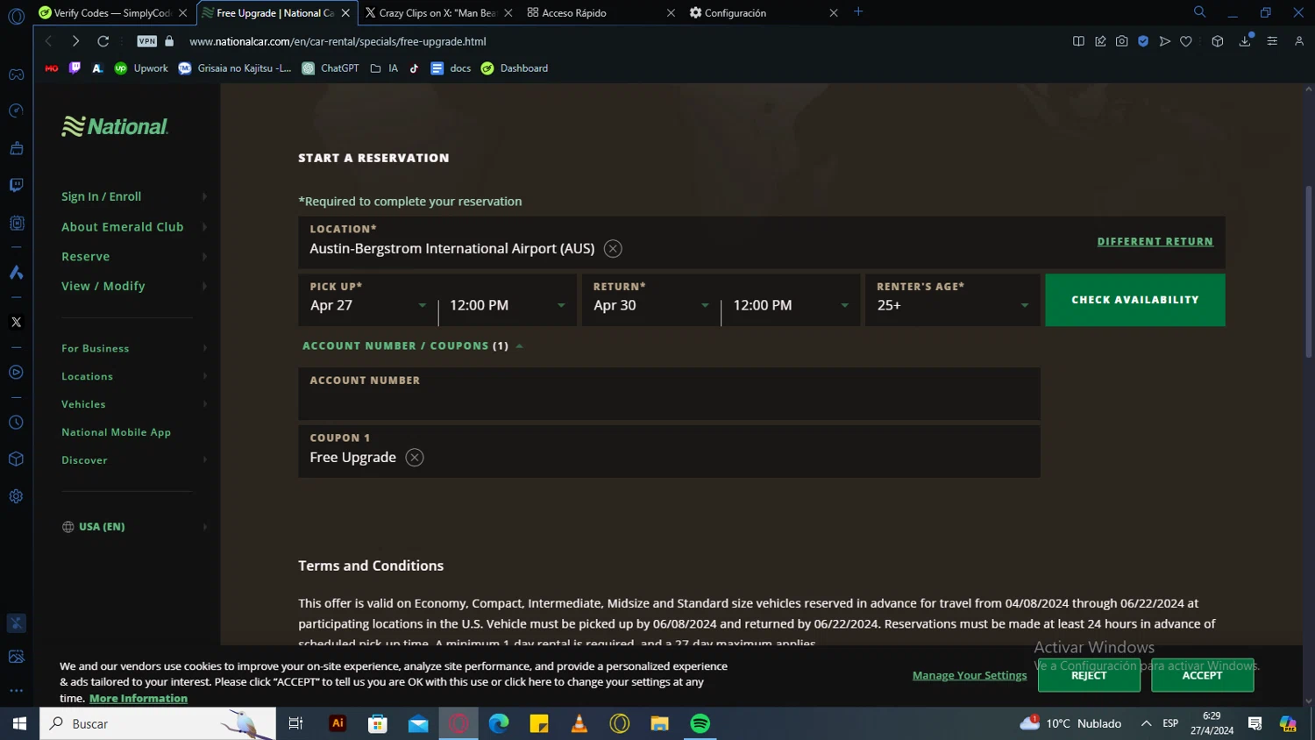Viewport: 1315px width, 740px height.
Task: Open VLC media player from taskbar
Action: click(x=579, y=723)
